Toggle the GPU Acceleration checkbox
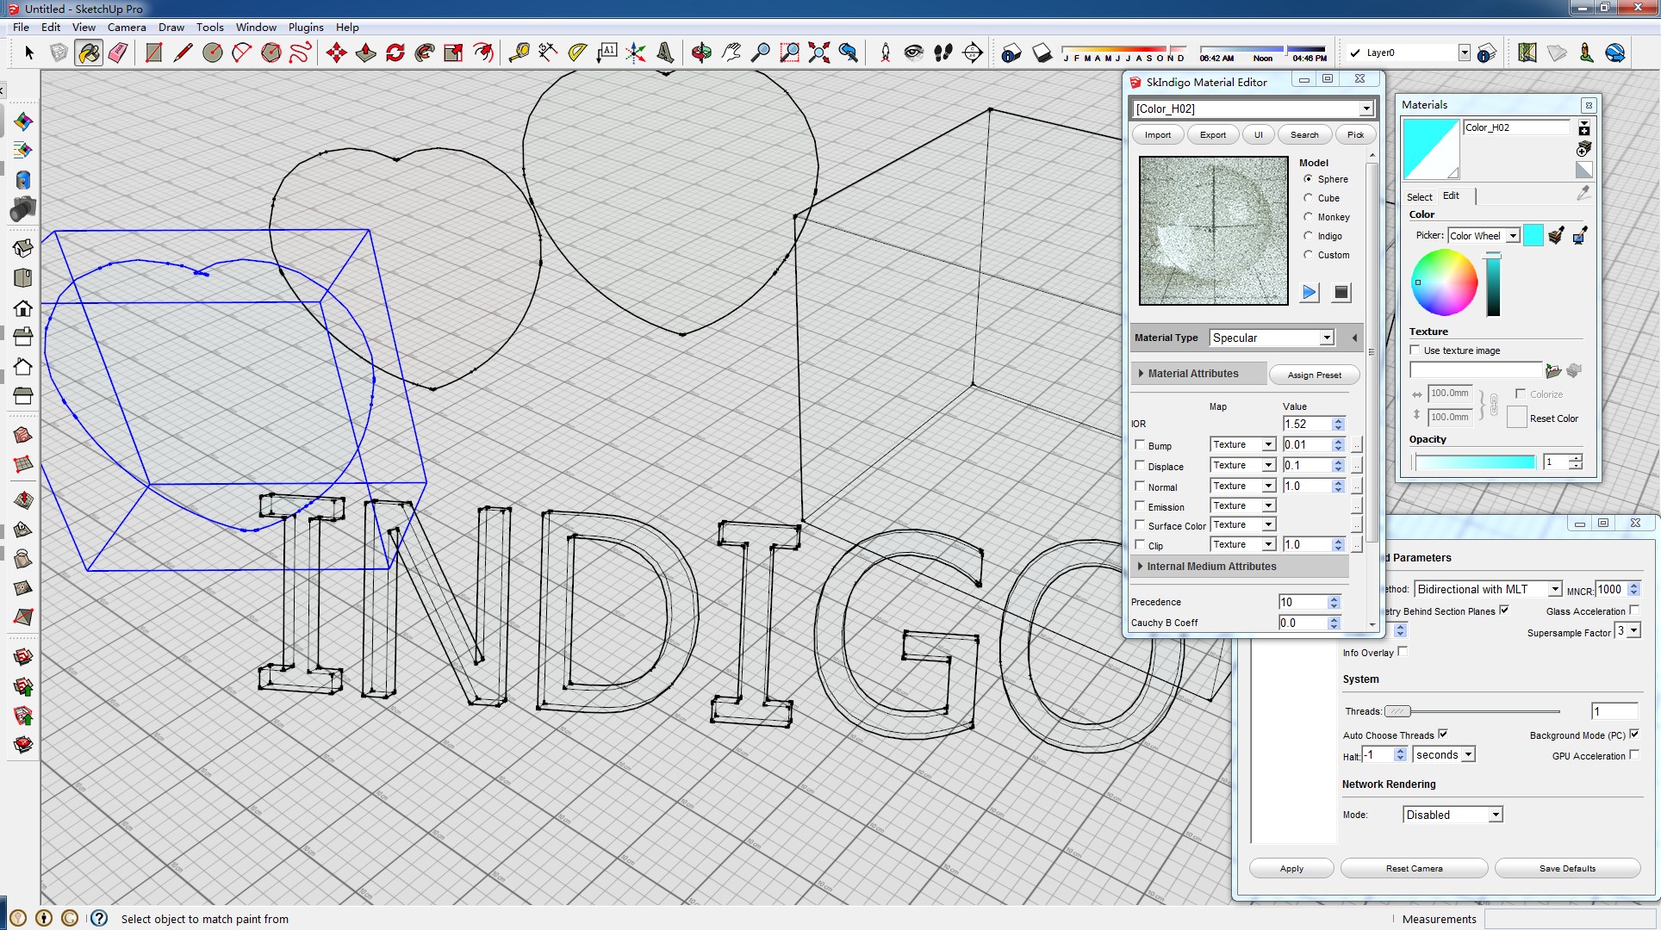 [1634, 755]
